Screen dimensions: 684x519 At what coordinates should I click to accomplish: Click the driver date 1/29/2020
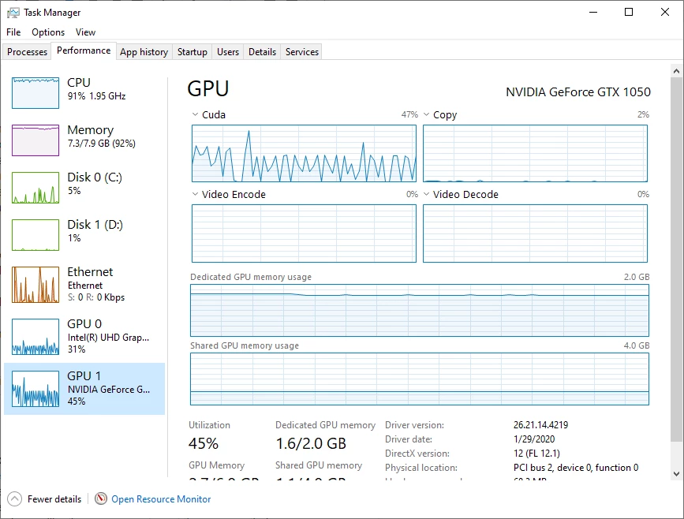(534, 439)
